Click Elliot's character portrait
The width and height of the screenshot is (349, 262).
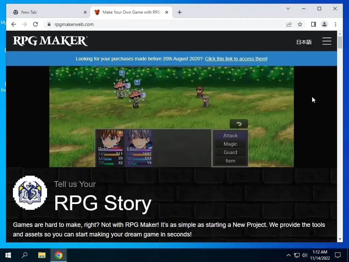click(x=139, y=140)
